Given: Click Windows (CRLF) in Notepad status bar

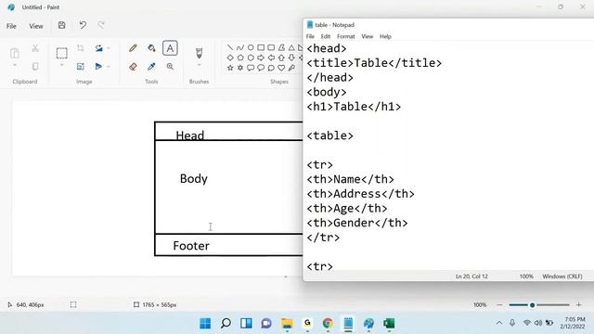Looking at the screenshot, I should [562, 276].
